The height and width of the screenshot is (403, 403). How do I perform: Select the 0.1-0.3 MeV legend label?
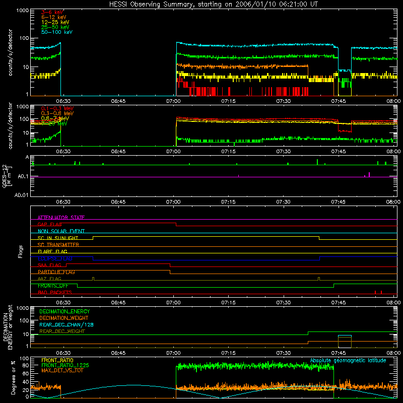(x=57, y=108)
